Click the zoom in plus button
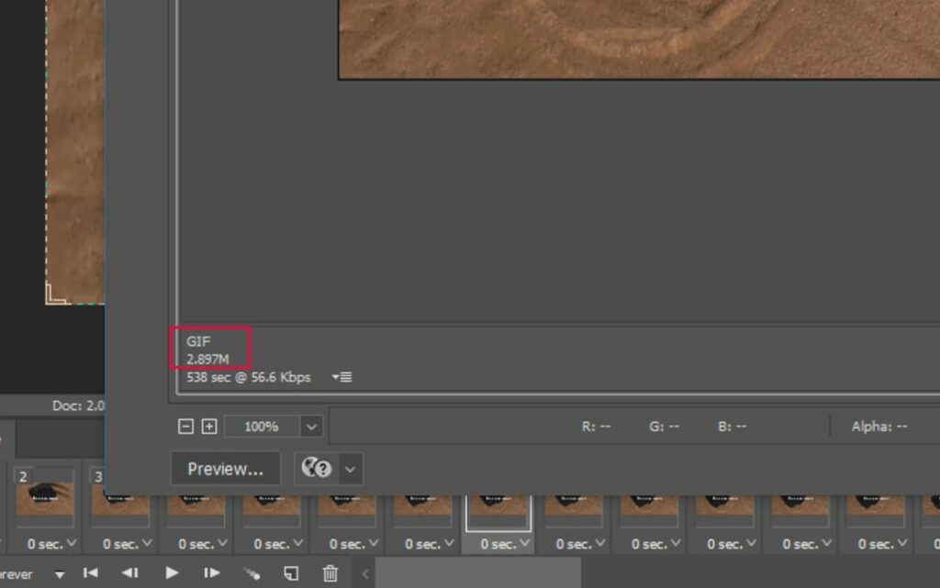 tap(208, 427)
